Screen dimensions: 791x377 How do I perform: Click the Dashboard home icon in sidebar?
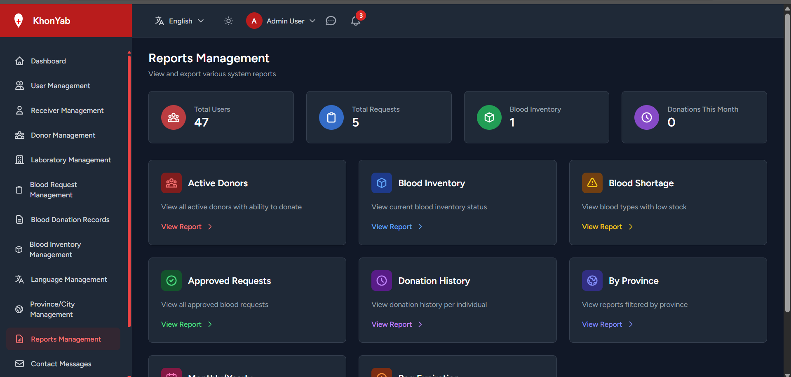tap(19, 61)
